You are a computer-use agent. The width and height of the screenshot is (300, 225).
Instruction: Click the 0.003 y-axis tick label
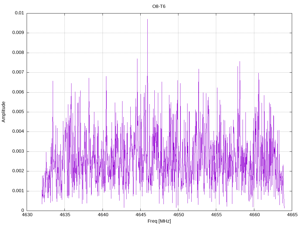[18, 151]
